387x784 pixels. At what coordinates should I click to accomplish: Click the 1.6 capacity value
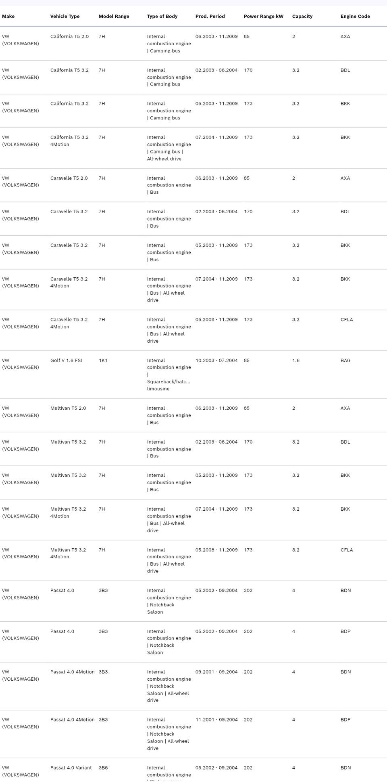click(x=296, y=361)
